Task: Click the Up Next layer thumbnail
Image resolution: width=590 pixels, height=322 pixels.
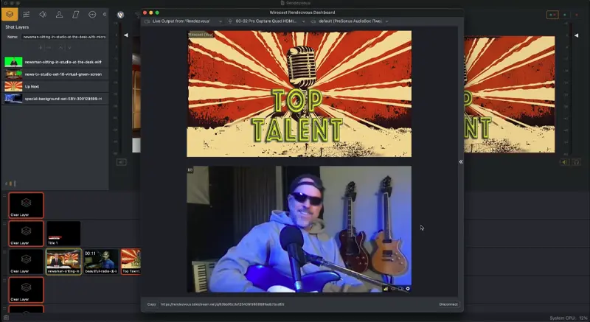Action: coord(13,86)
